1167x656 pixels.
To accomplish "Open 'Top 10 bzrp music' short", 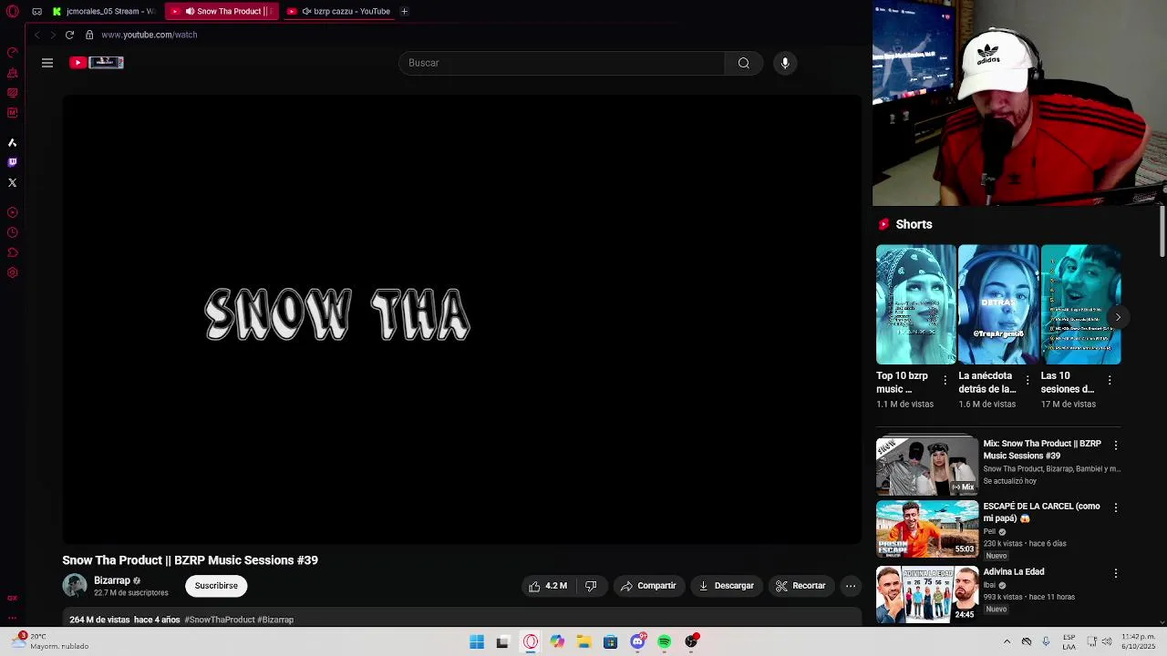I will [916, 304].
